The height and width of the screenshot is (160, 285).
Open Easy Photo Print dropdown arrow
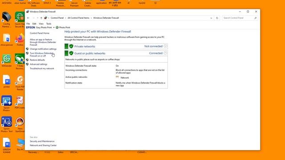click(54, 28)
